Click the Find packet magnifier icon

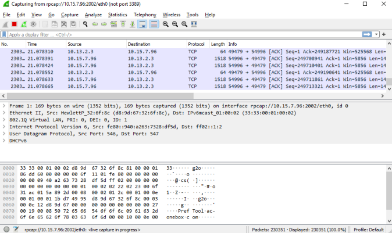click(85, 24)
